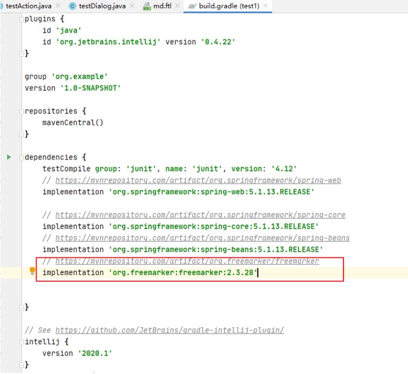Click fold end marker of plugins block
408x374 pixels.
click(x=21, y=53)
